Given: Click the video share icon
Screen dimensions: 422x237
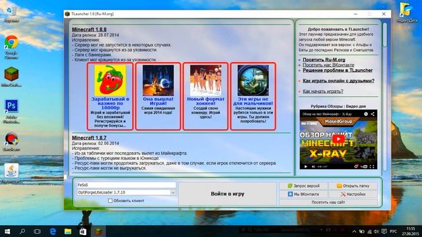Looking at the screenshot, I should coord(373,114).
